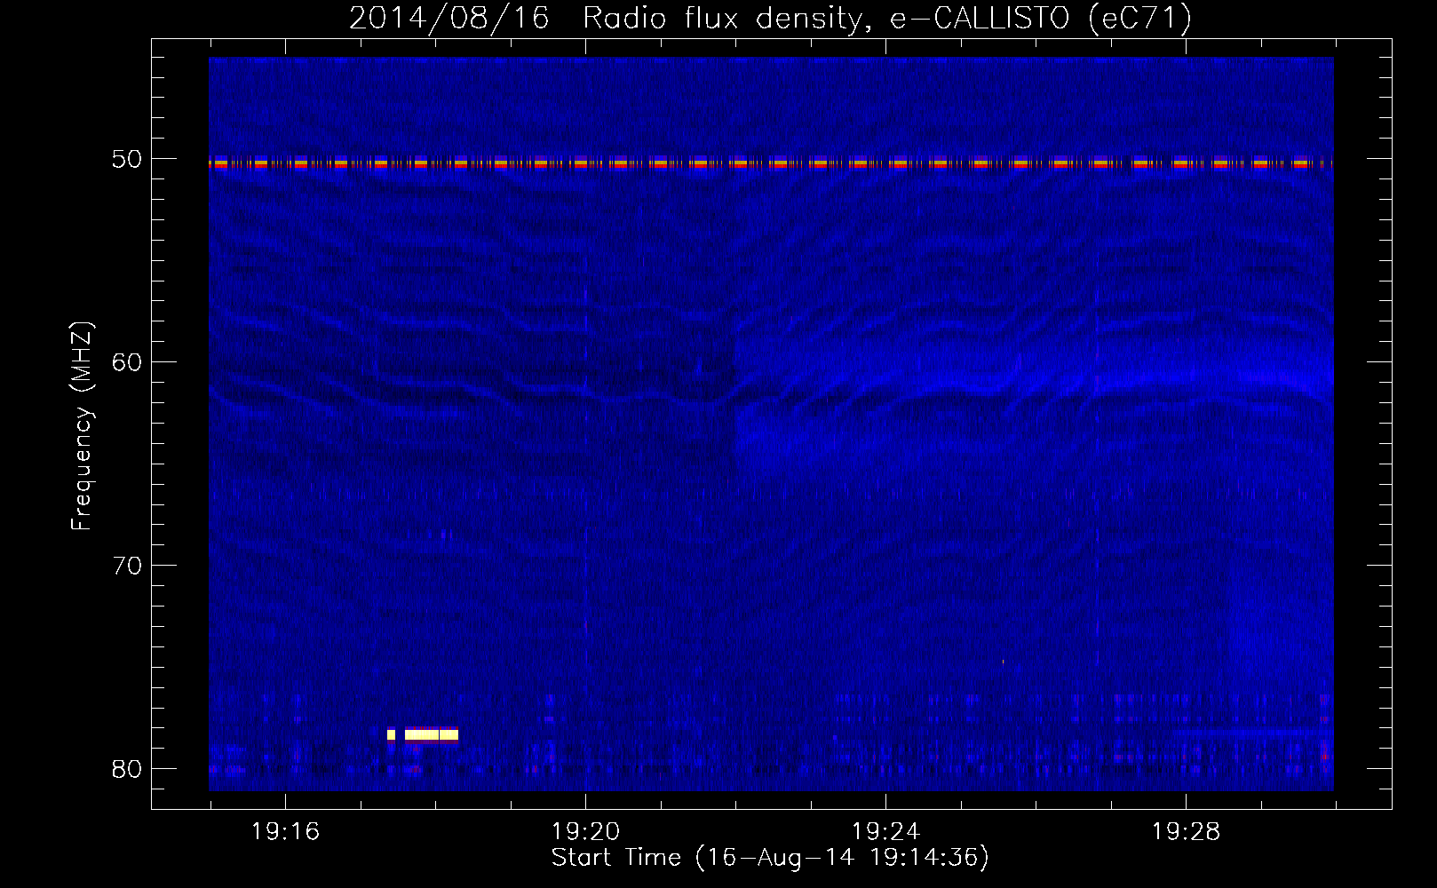Click the '19:24' time tick label

tap(885, 832)
